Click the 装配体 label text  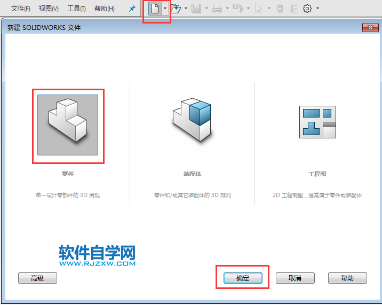pos(192,174)
